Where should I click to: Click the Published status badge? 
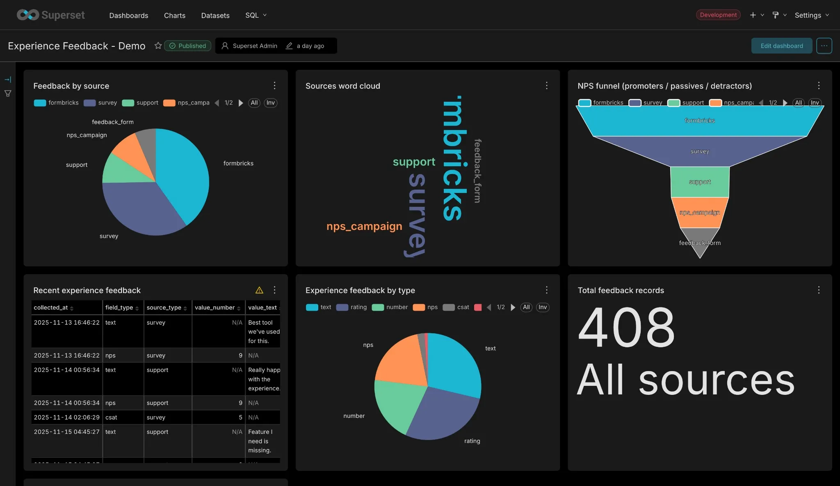click(188, 46)
